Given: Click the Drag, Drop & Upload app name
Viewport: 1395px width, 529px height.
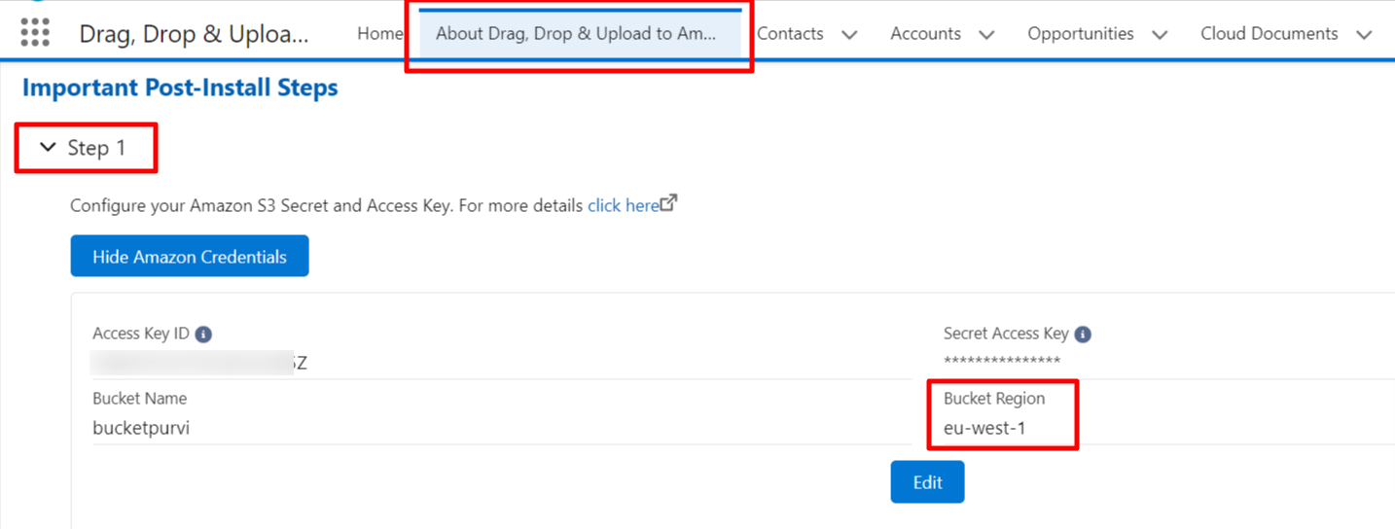Looking at the screenshot, I should tap(194, 34).
